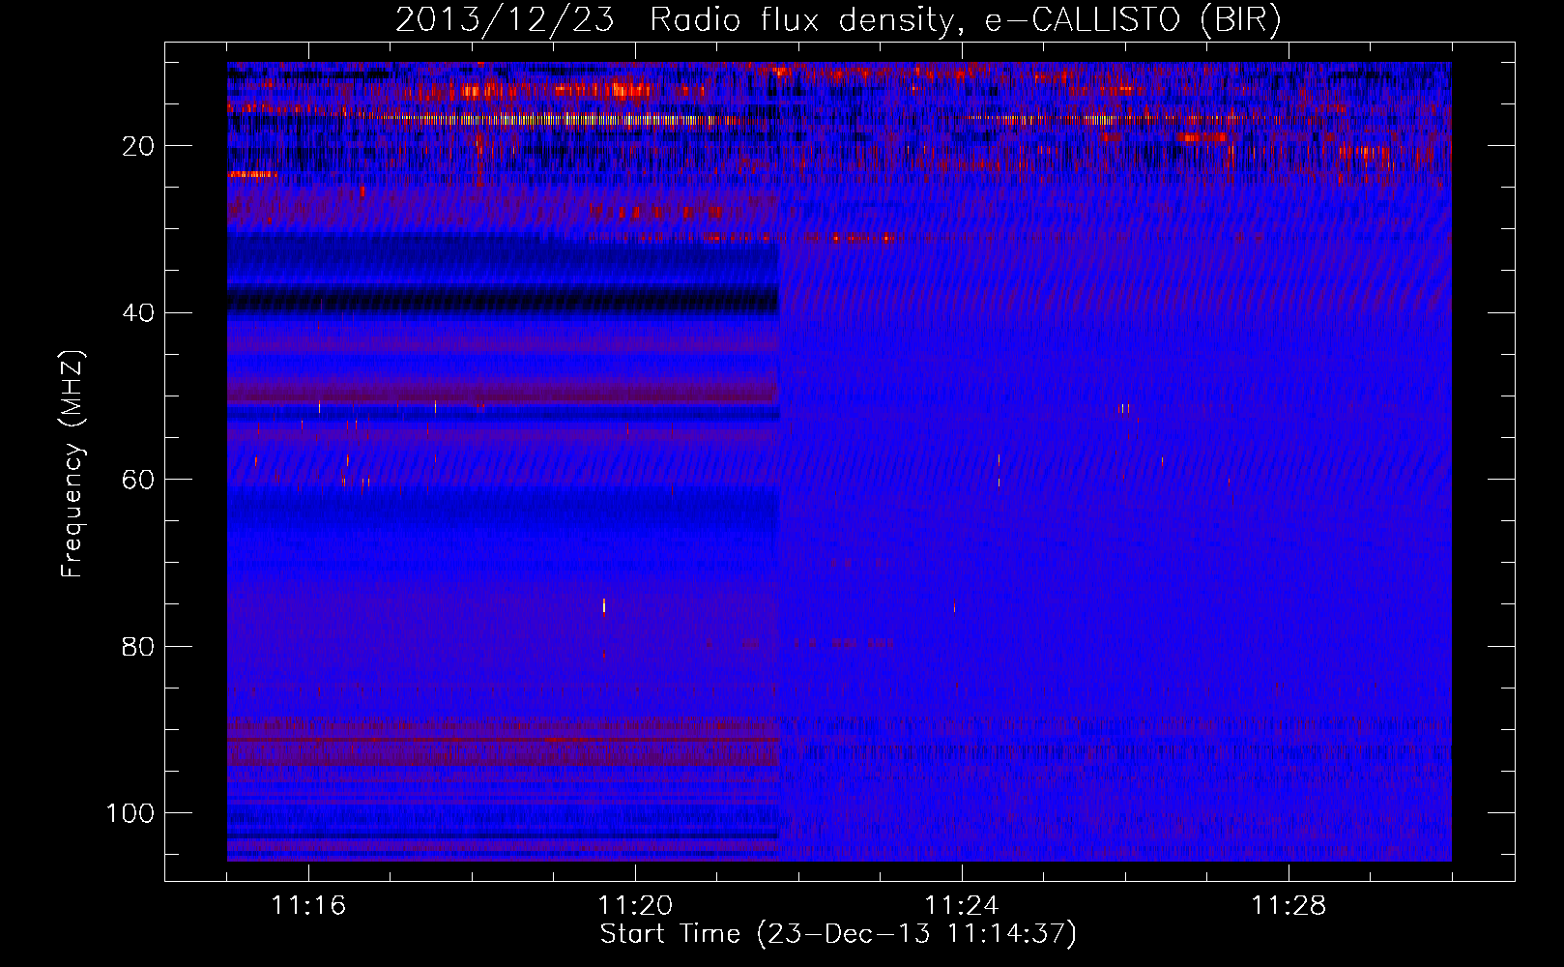Click the '11:16' time tick label
Viewport: 1564px width, 967px height.
click(x=308, y=906)
